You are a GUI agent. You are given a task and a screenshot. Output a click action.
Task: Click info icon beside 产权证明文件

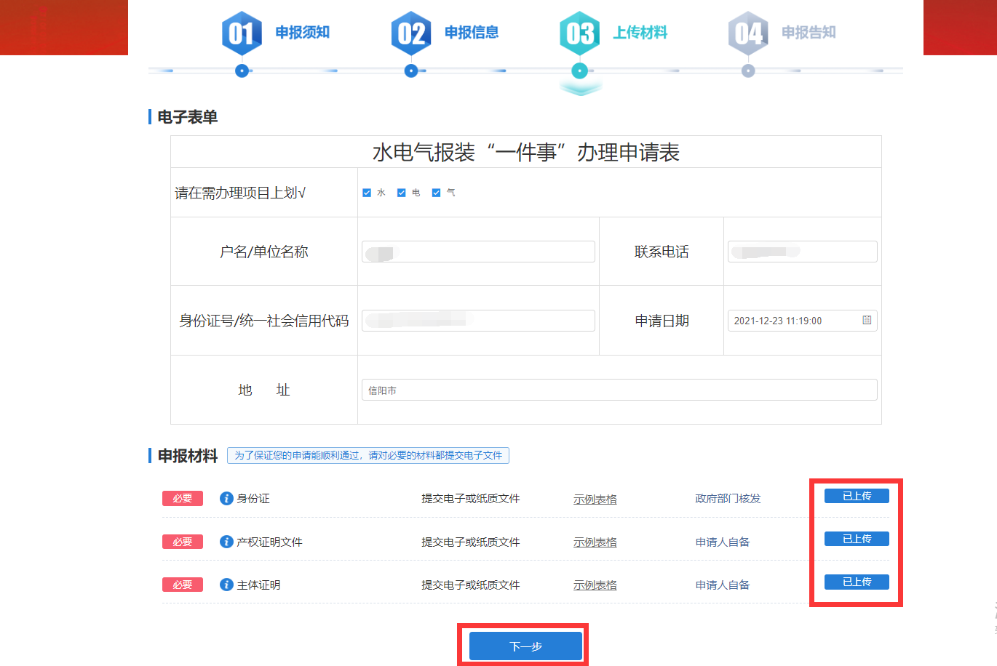pos(226,542)
